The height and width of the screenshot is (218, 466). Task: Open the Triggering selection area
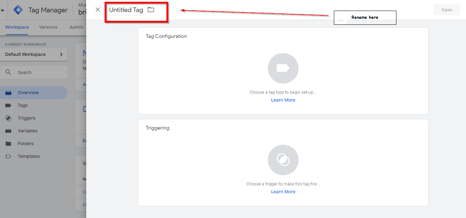click(x=283, y=160)
